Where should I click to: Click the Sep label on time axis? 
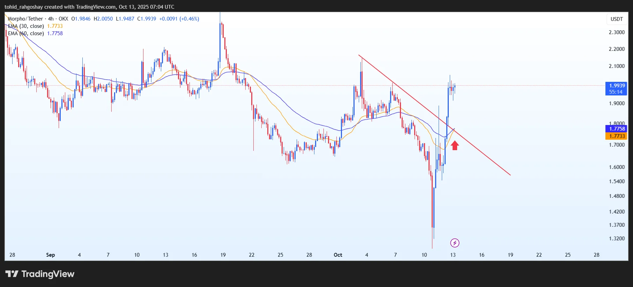(51, 255)
